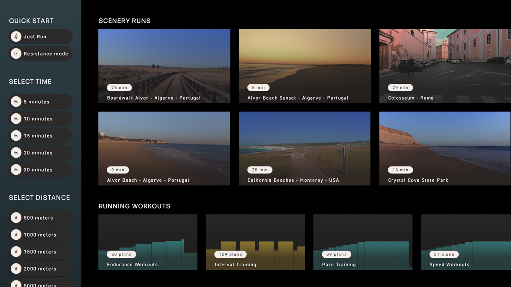Click the distance icon next to 2000 meters

point(16,269)
